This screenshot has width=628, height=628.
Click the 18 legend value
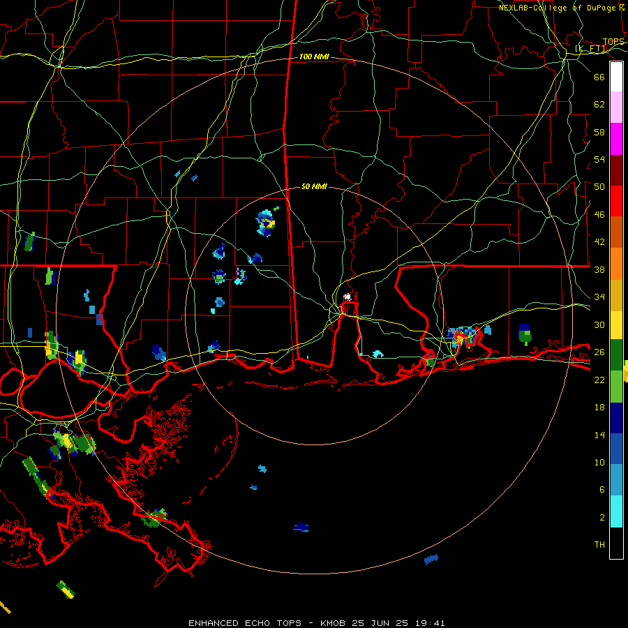click(599, 408)
